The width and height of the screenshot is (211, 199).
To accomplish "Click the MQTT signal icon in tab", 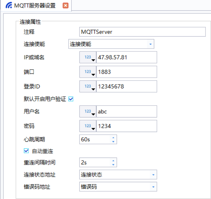I will (x=9, y=6).
